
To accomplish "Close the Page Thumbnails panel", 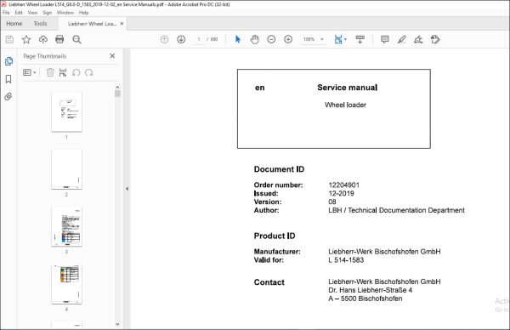I will click(112, 56).
